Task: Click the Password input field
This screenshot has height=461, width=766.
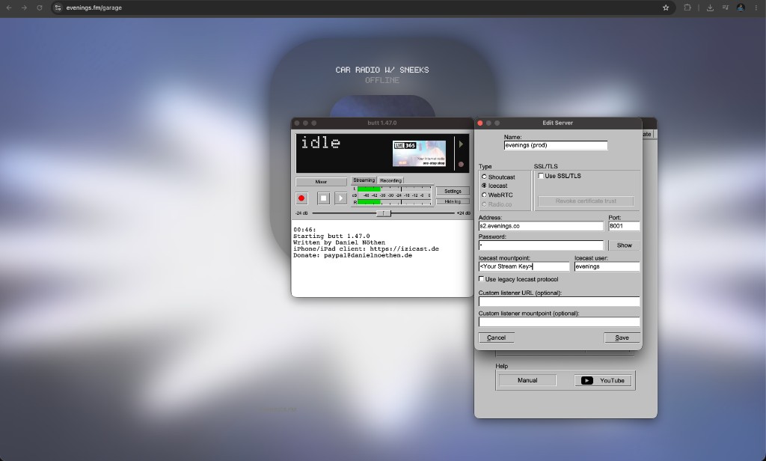Action: [x=541, y=245]
